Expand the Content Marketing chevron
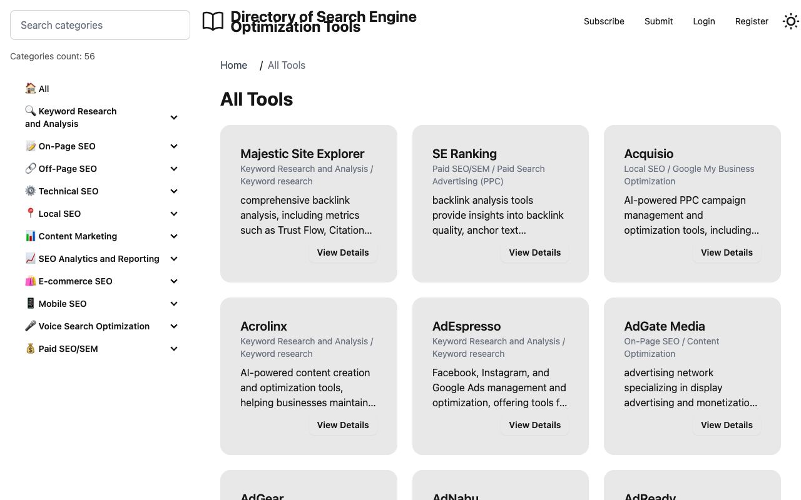Screen dimensions: 801x500 pyautogui.click(x=174, y=236)
